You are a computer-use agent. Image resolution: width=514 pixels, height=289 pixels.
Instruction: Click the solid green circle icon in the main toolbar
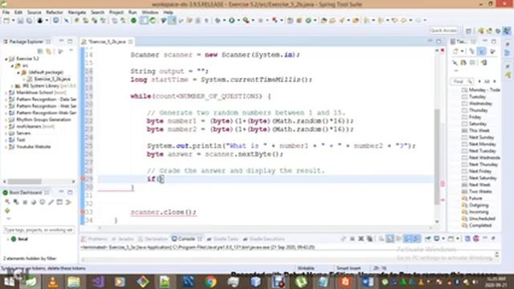pyautogui.click(x=134, y=20)
